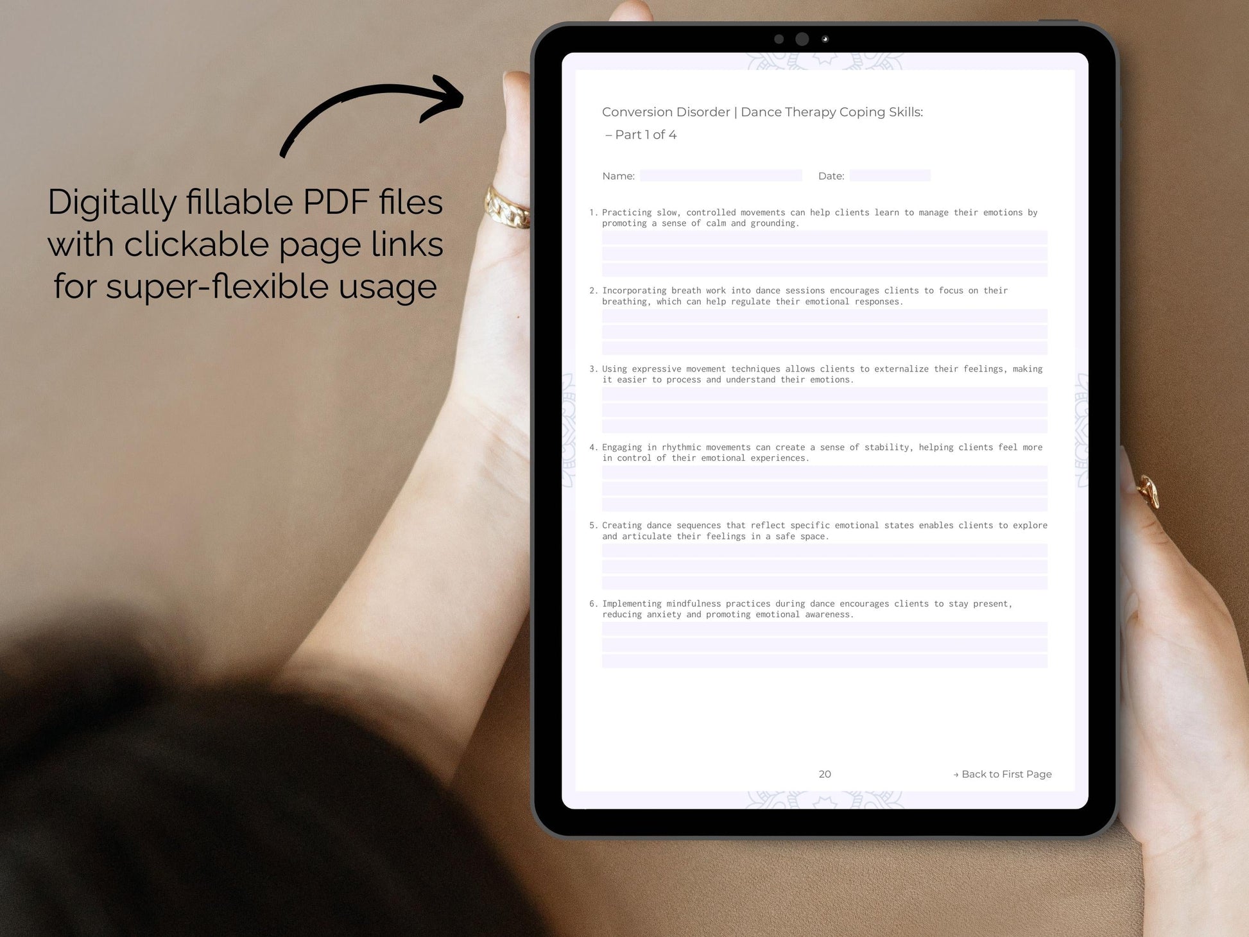The width and height of the screenshot is (1249, 937).
Task: Select response field under item 1
Action: click(x=823, y=252)
